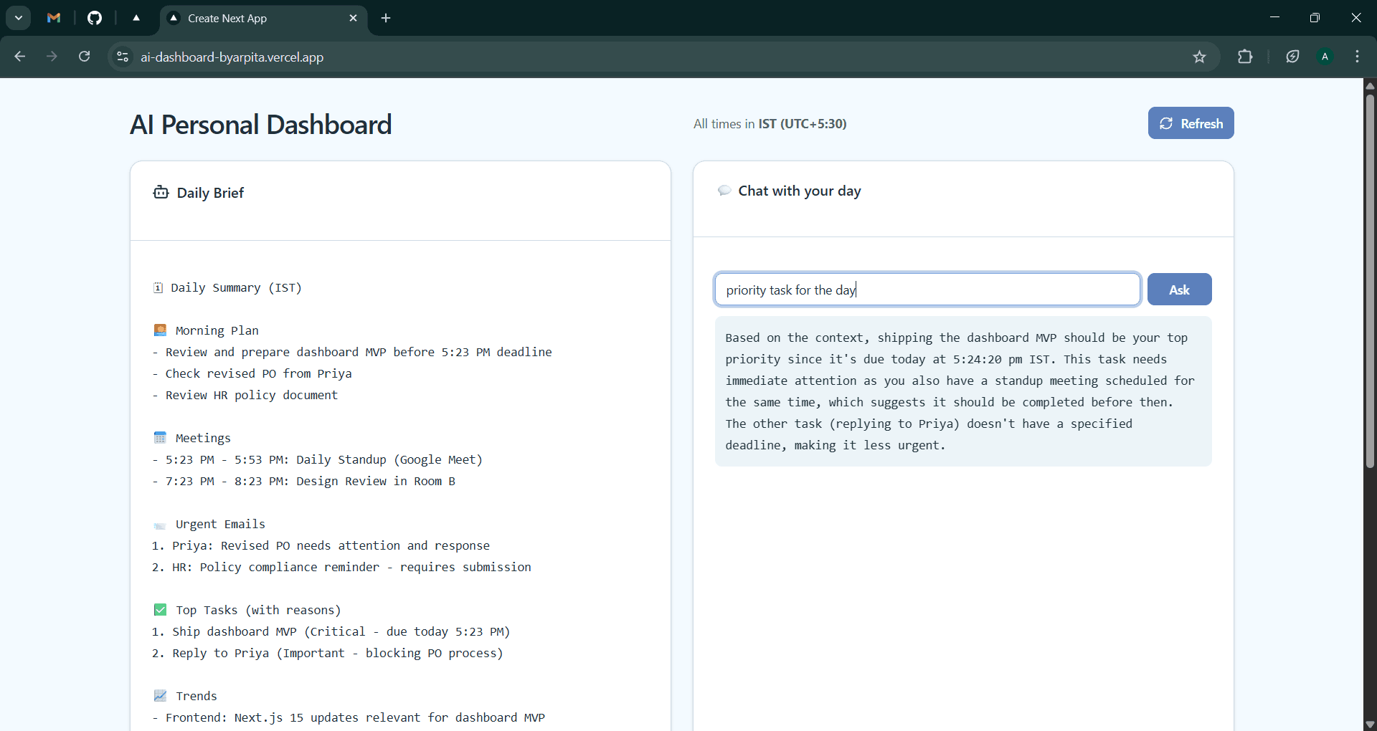Click the HR policy compliance reminder line
Viewport: 1377px width, 731px height.
click(342, 567)
